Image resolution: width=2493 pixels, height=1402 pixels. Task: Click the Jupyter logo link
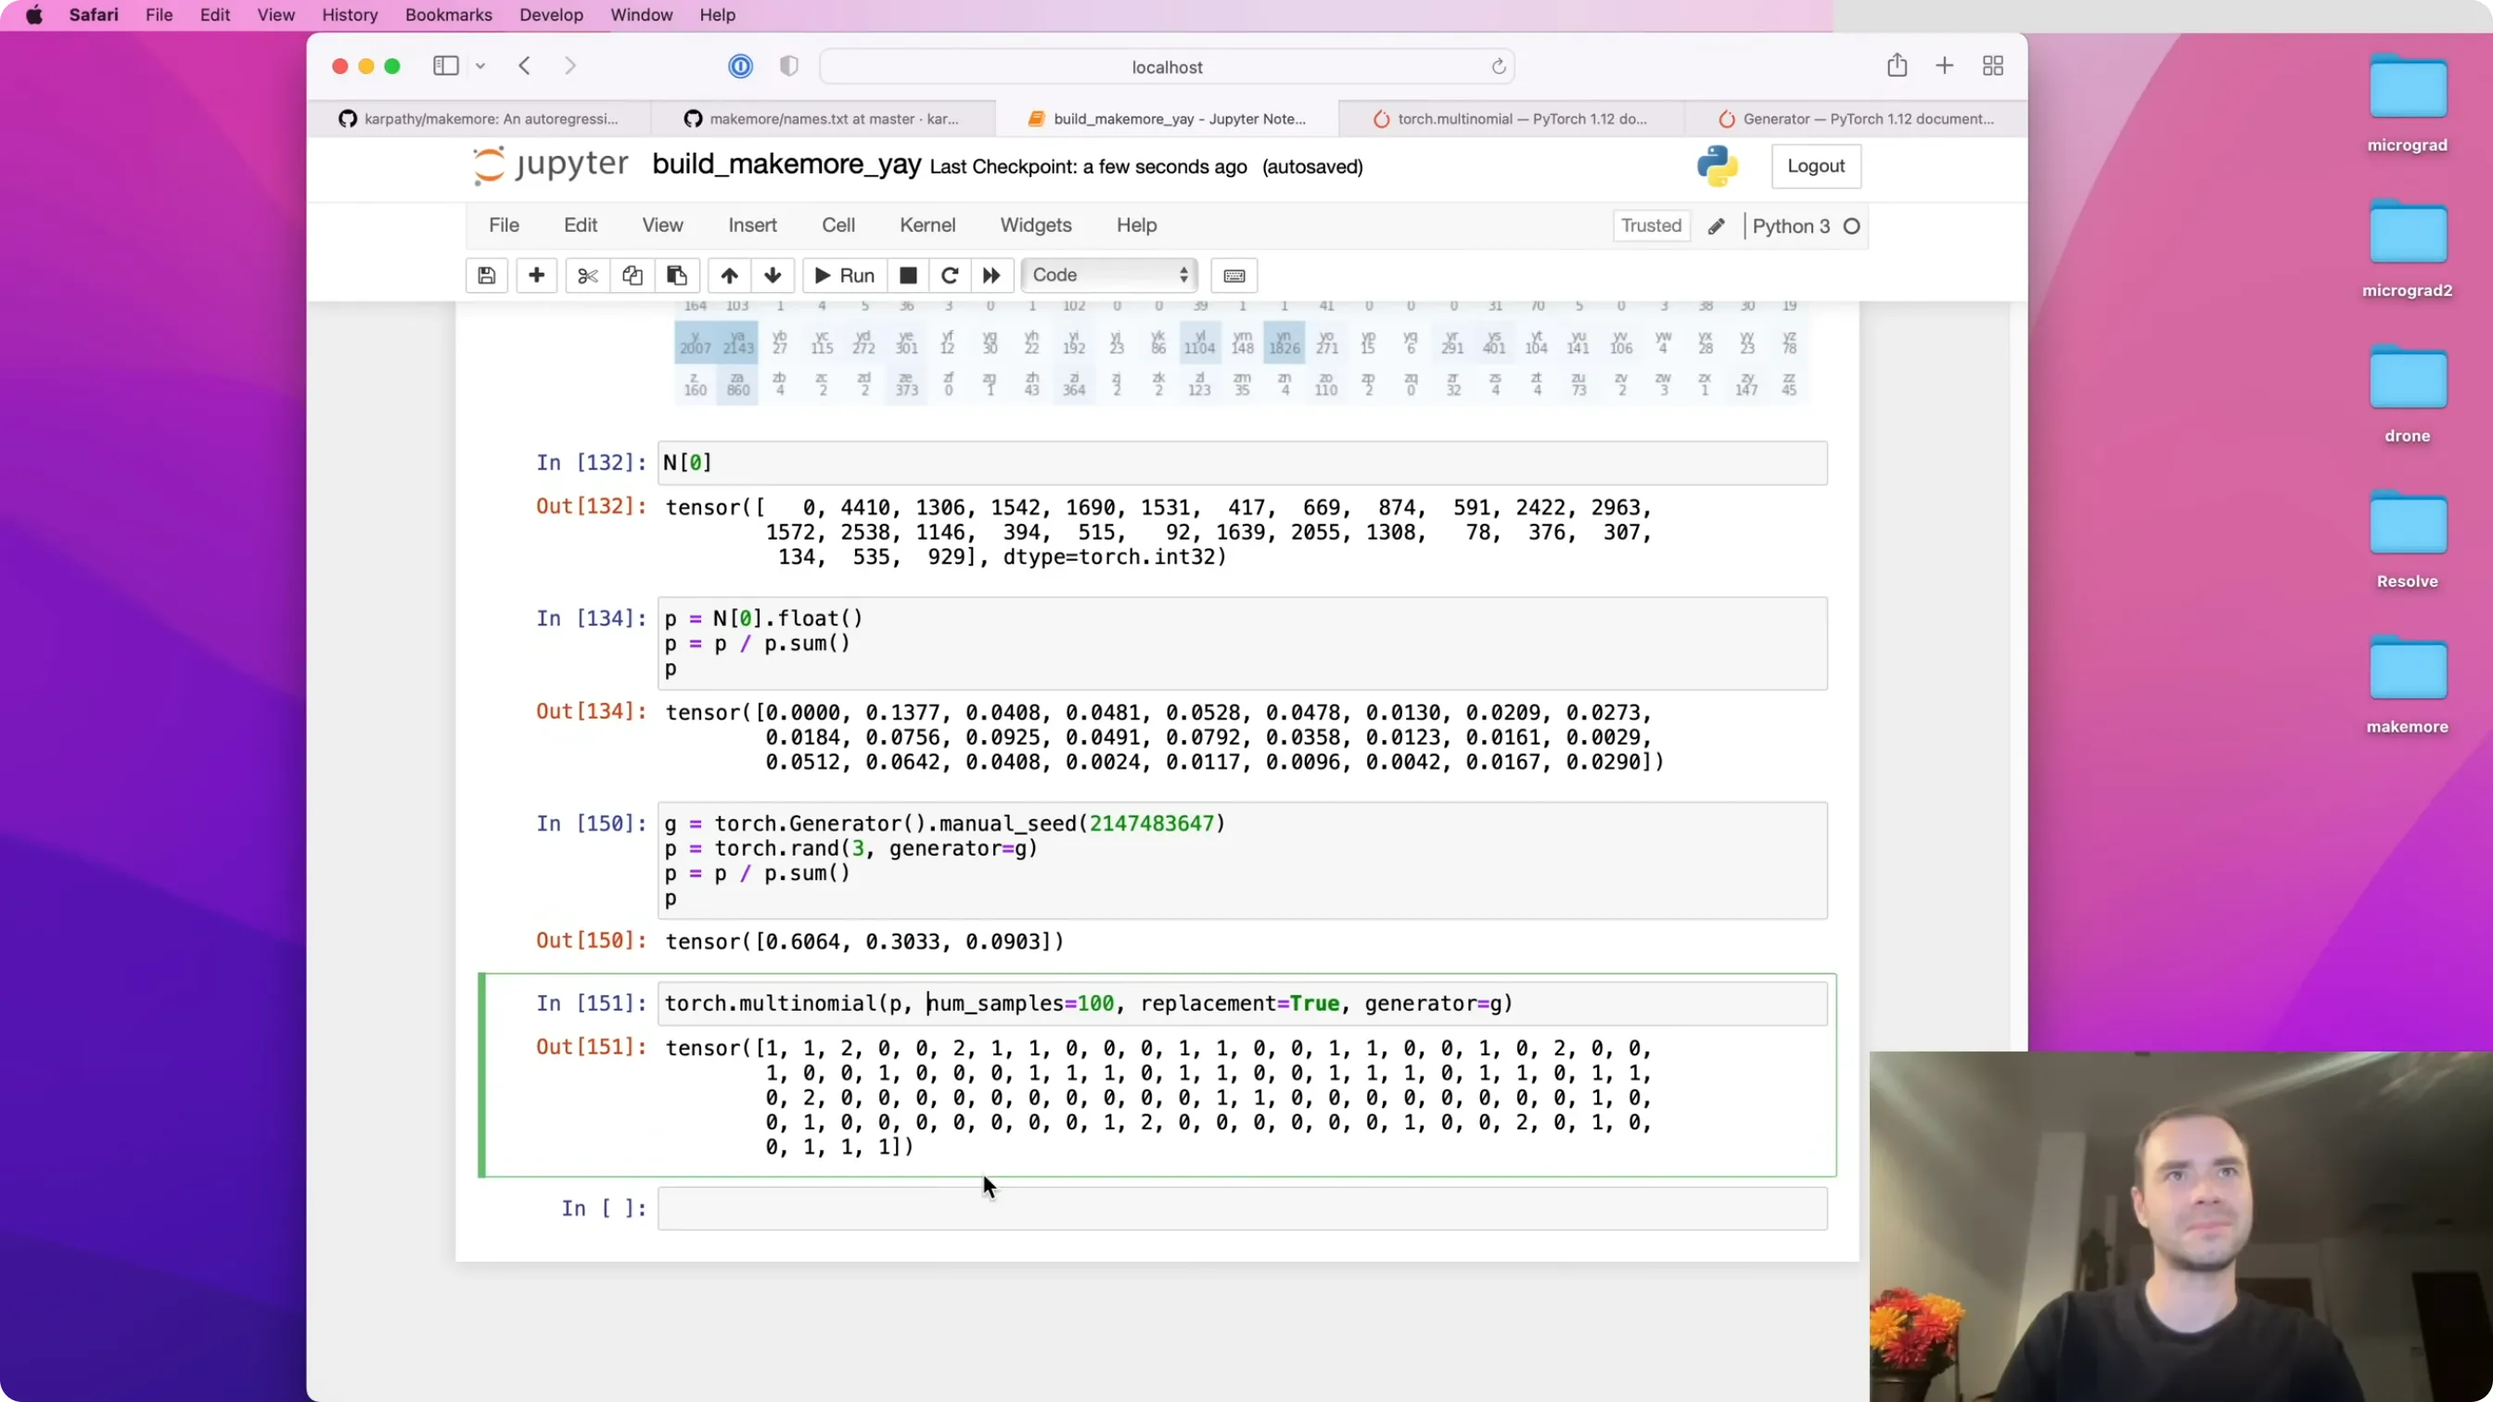(550, 165)
